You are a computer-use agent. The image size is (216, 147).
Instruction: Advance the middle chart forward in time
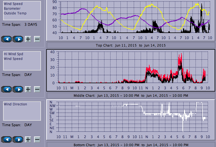pos(18,89)
